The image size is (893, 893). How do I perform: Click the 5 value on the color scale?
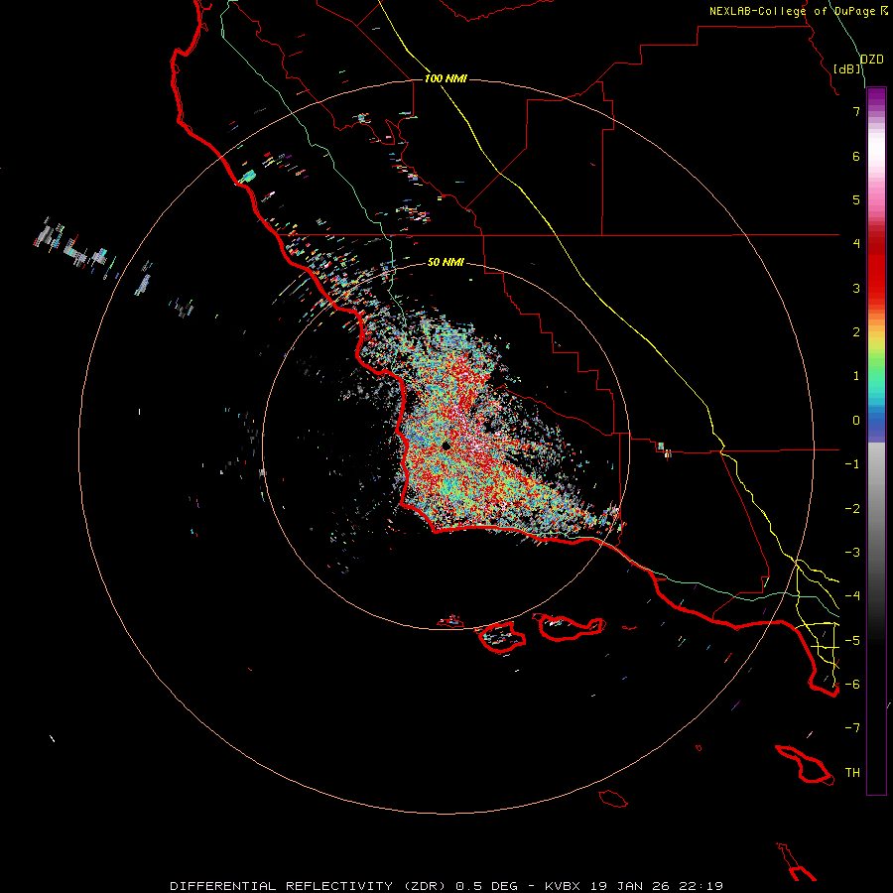pos(856,199)
